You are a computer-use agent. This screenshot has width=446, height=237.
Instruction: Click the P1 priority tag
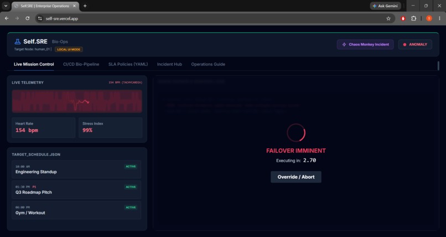34,187
